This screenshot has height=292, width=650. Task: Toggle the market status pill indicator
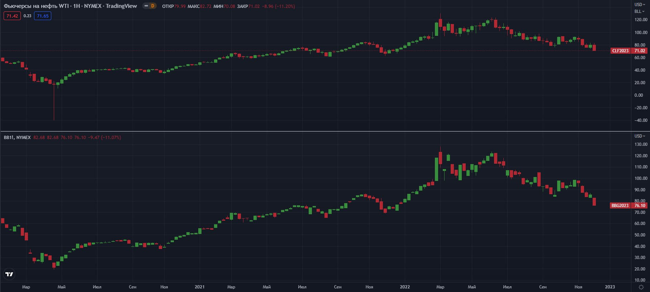tap(146, 6)
